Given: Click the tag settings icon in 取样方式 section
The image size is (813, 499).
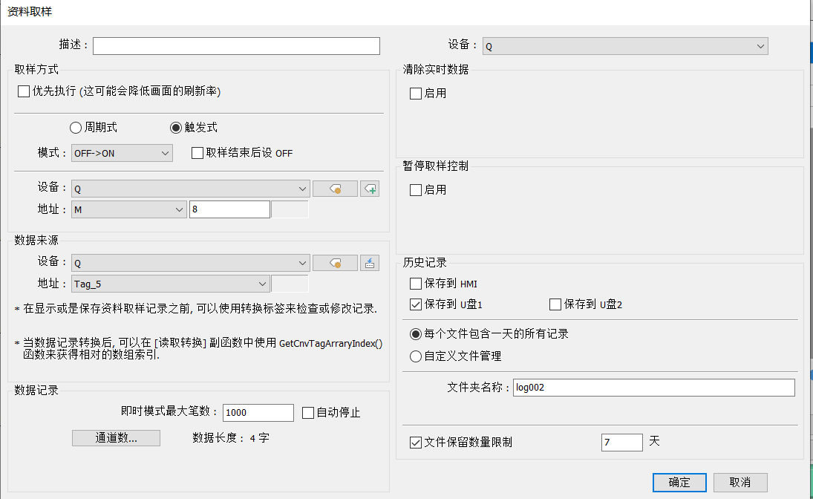Looking at the screenshot, I should click(335, 189).
